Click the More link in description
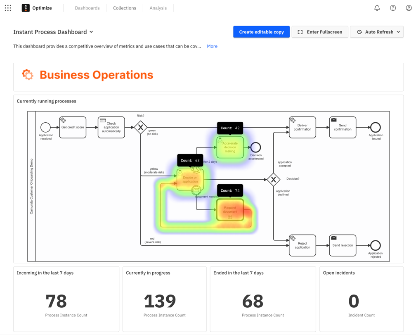This screenshot has width=416, height=335. [212, 46]
